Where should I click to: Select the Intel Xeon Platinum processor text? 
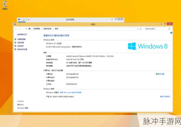(90, 56)
